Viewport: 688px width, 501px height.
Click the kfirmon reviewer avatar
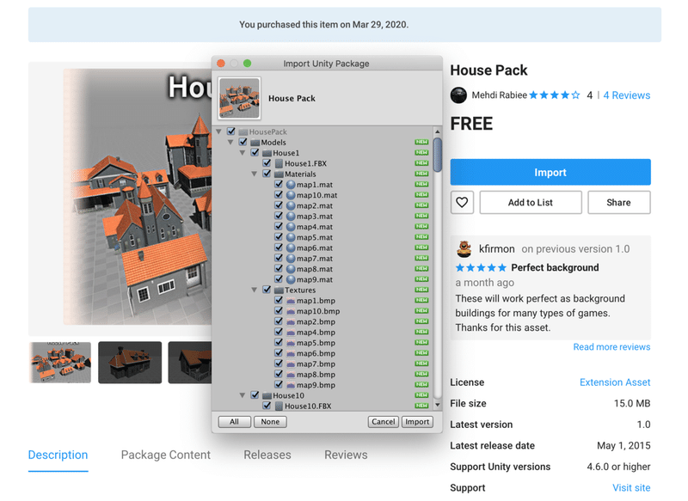[x=464, y=249]
